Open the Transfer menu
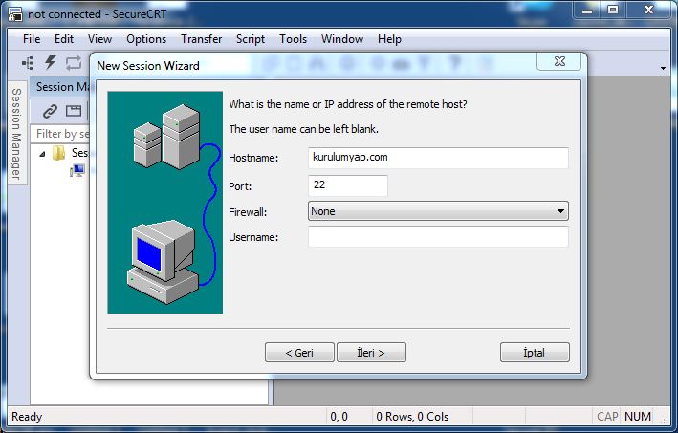The width and height of the screenshot is (678, 433). click(201, 39)
